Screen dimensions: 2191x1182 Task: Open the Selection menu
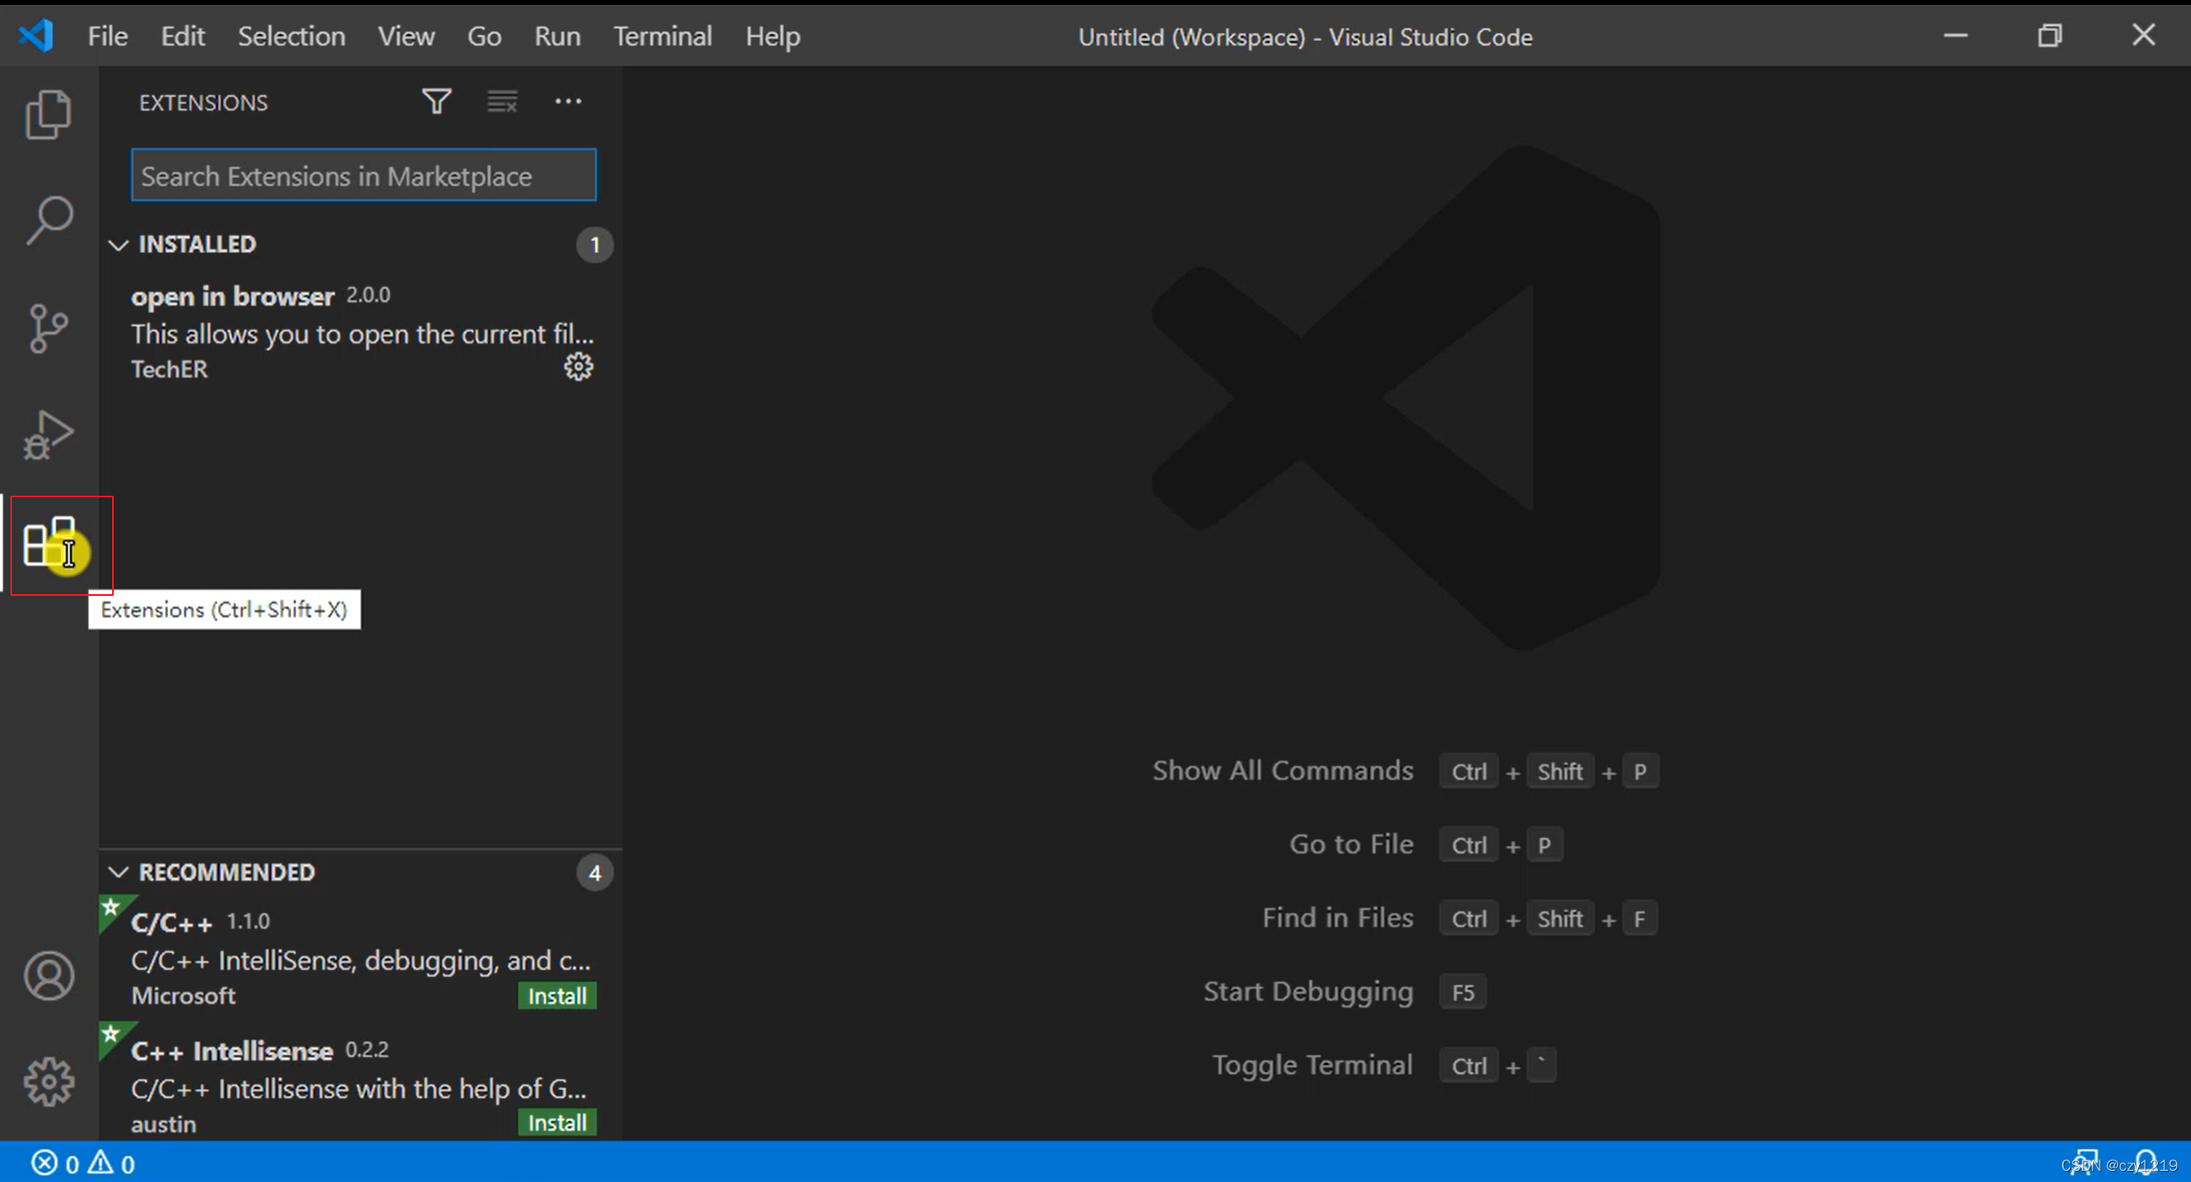click(291, 37)
